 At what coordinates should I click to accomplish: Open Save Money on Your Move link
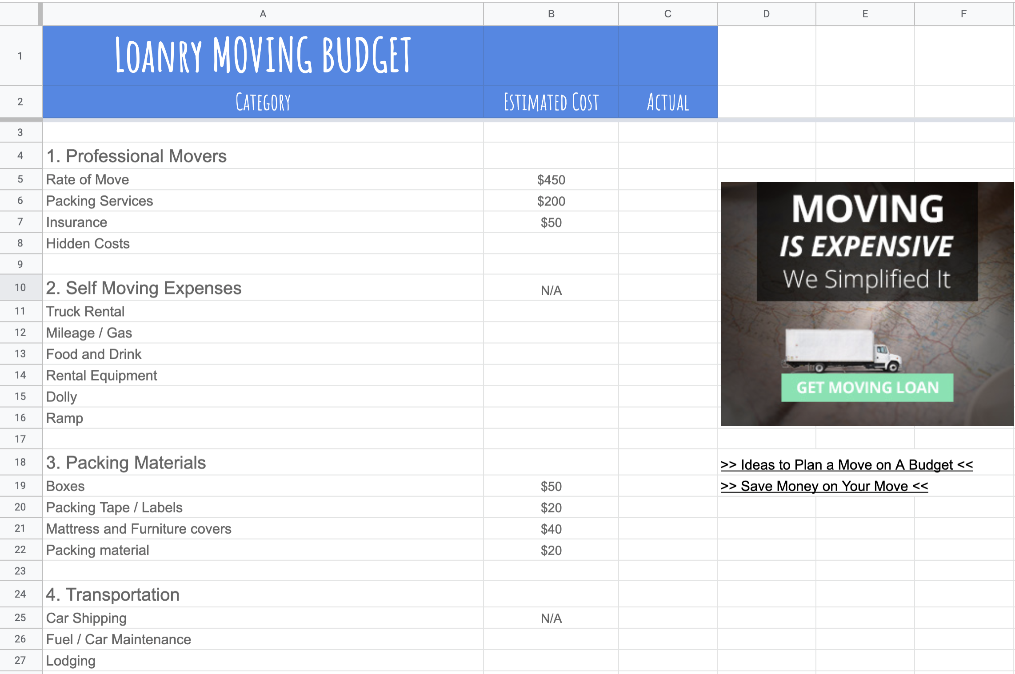(824, 486)
